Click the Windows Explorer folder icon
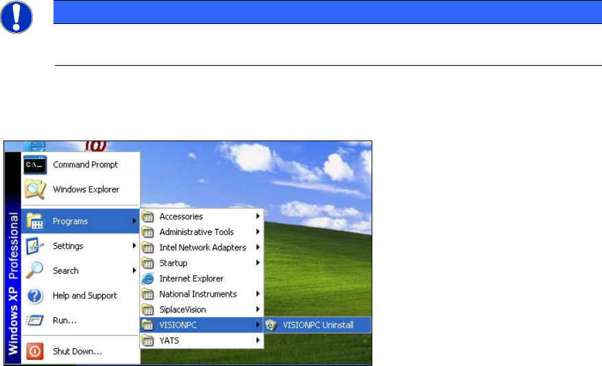The image size is (602, 366). click(35, 189)
